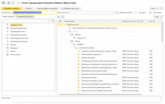
Task: Uncheck the примечание checkbox
Action: (150, 12)
